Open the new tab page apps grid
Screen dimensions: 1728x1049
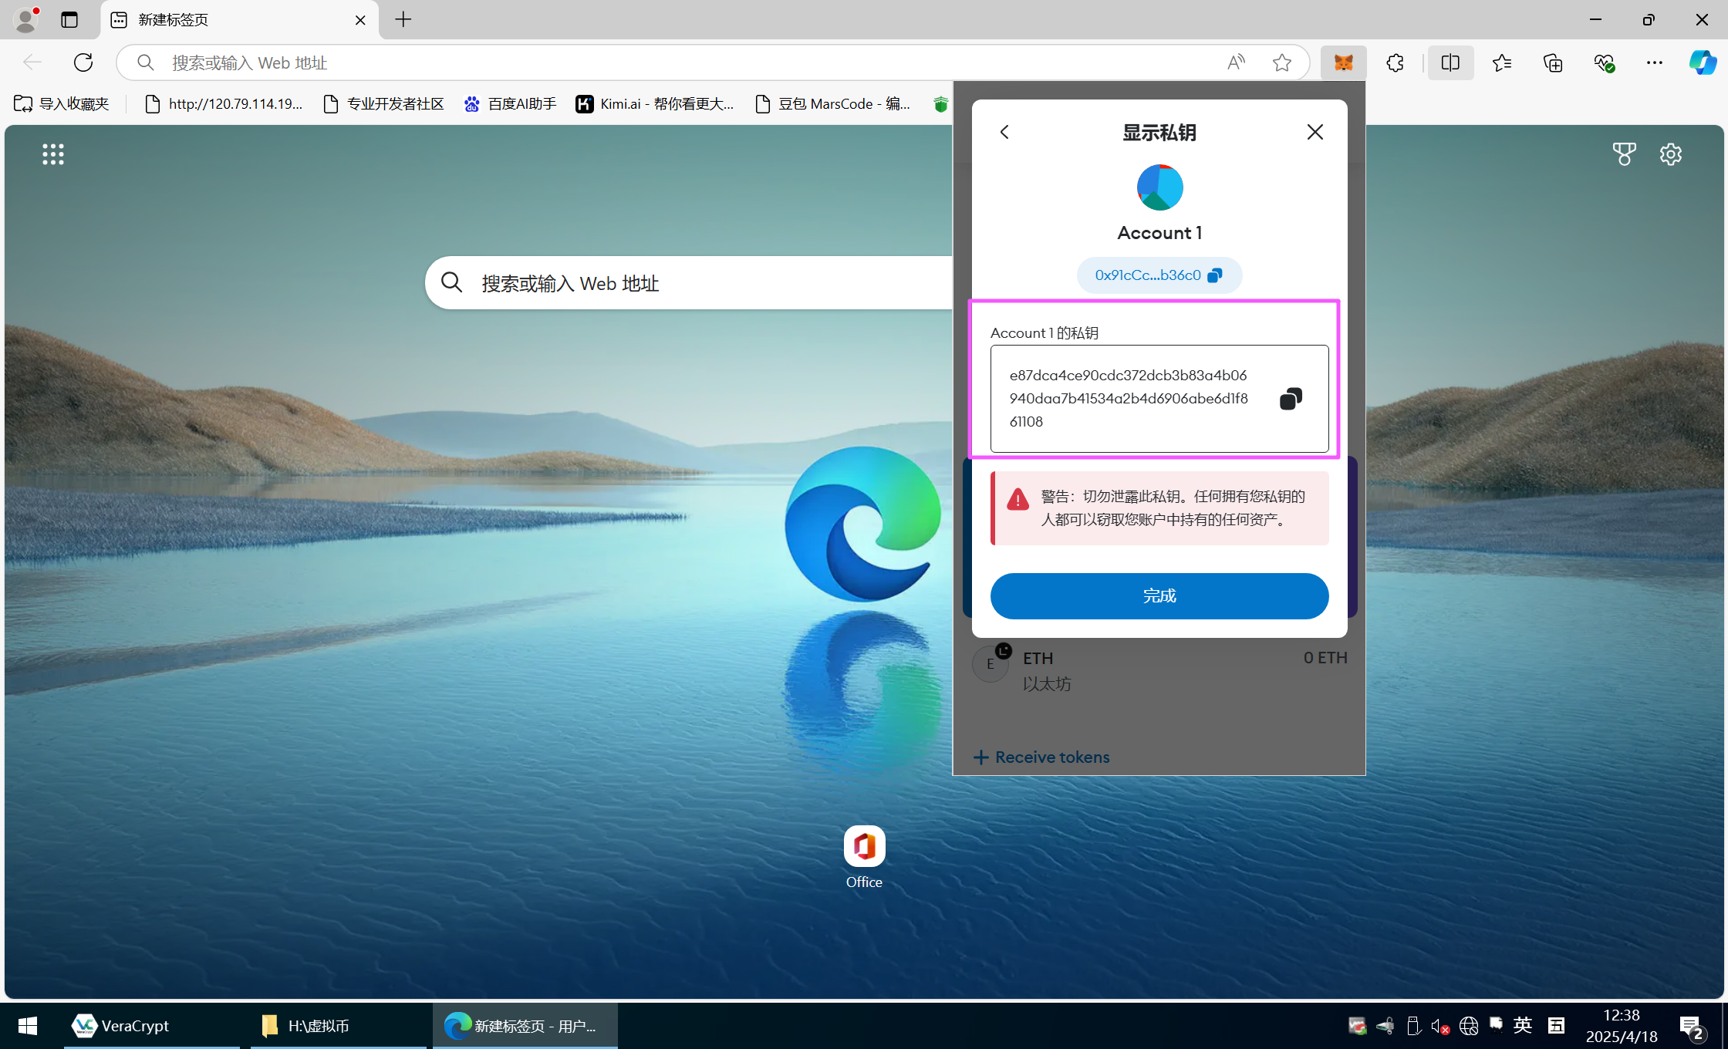[53, 154]
